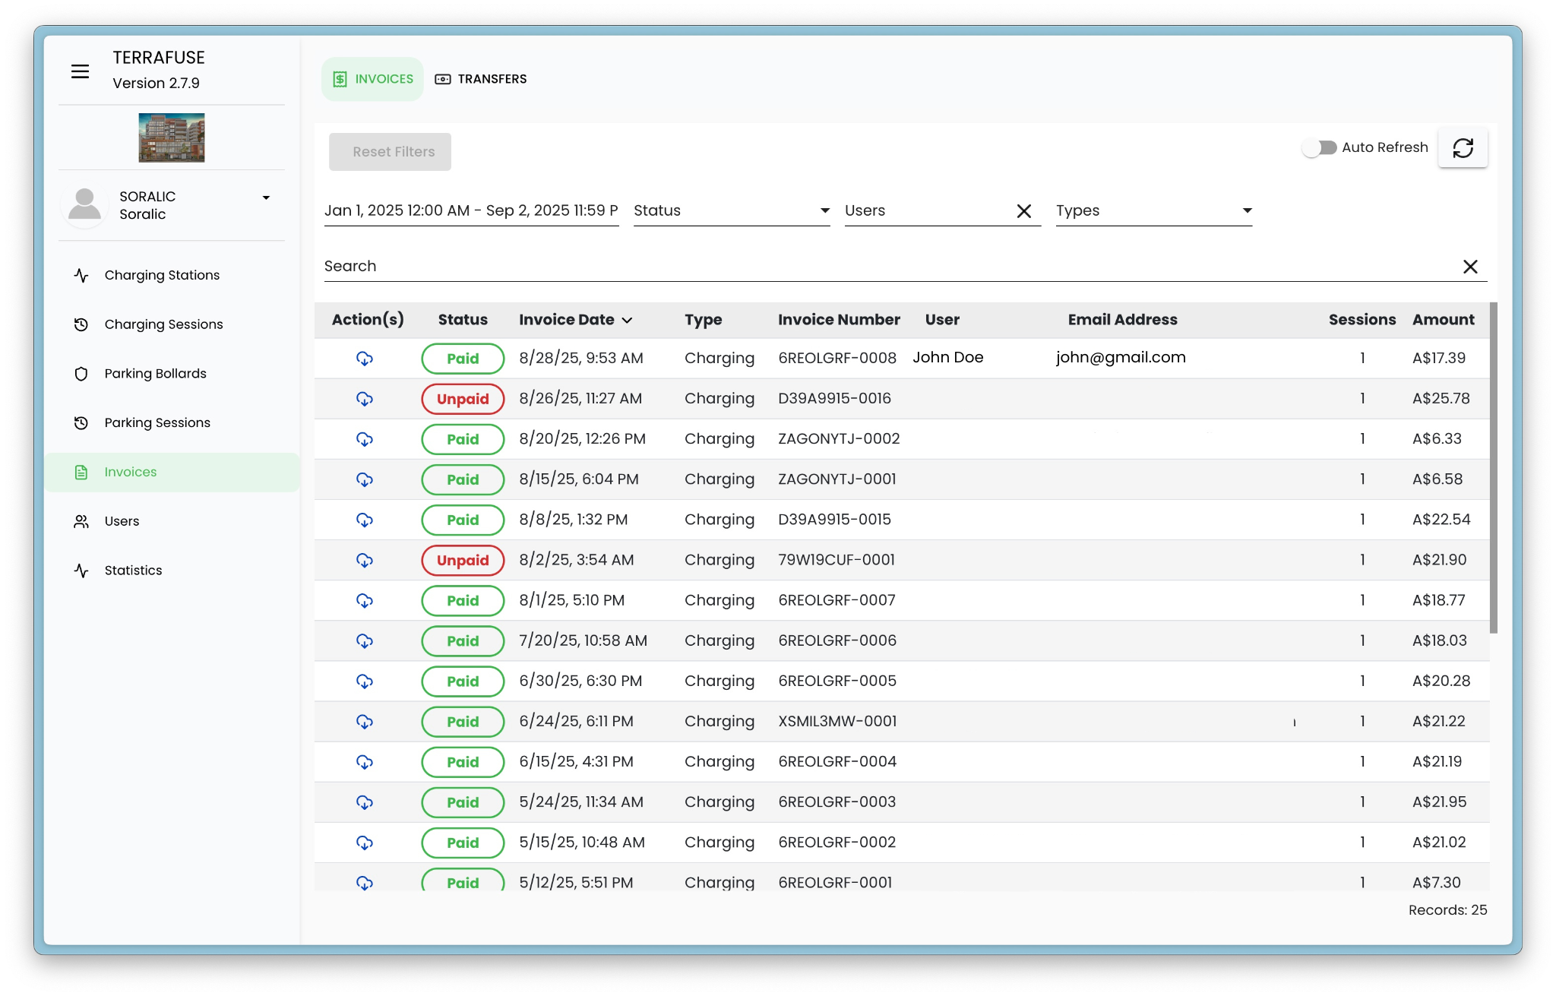
Task: Toggle the Auto Refresh switch
Action: (x=1319, y=147)
